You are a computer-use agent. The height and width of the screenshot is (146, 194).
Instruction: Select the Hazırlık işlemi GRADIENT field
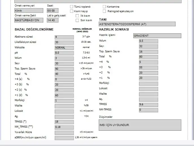157,36
